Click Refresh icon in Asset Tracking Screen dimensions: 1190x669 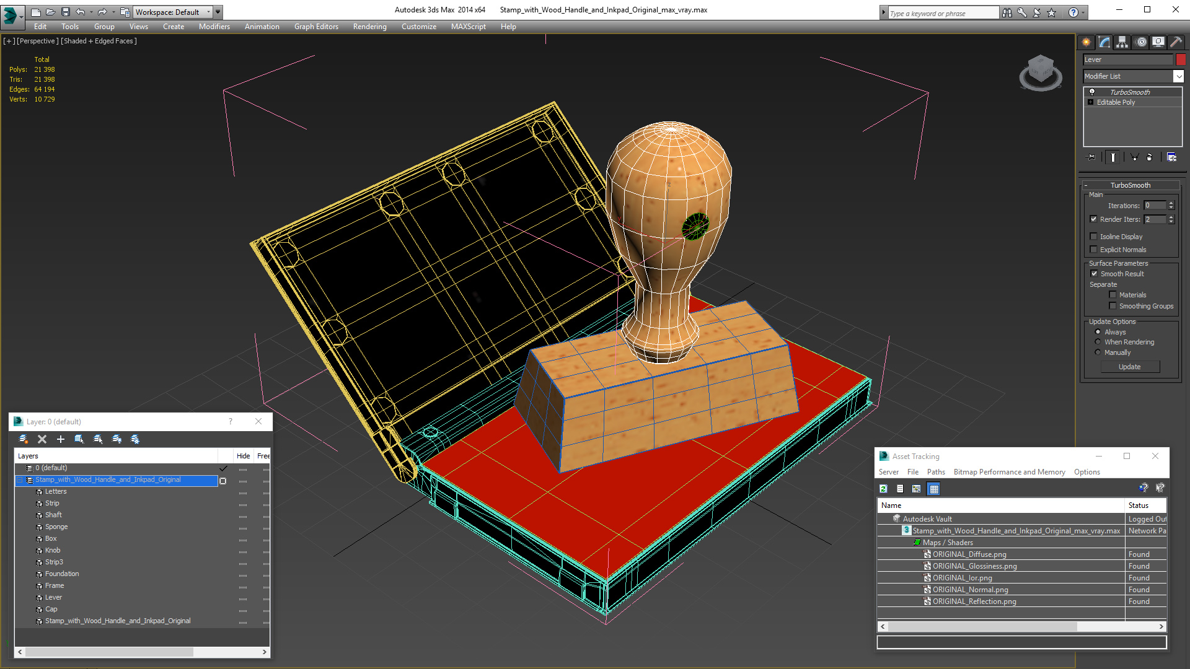883,489
